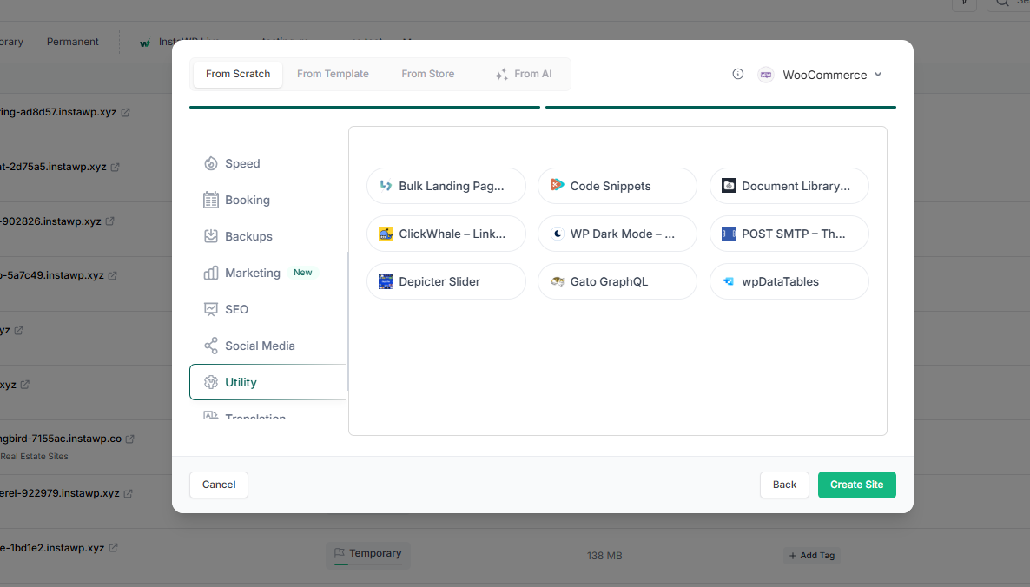The width and height of the screenshot is (1030, 587).
Task: Open 922979.instawp.xyz external link icon
Action: click(128, 493)
